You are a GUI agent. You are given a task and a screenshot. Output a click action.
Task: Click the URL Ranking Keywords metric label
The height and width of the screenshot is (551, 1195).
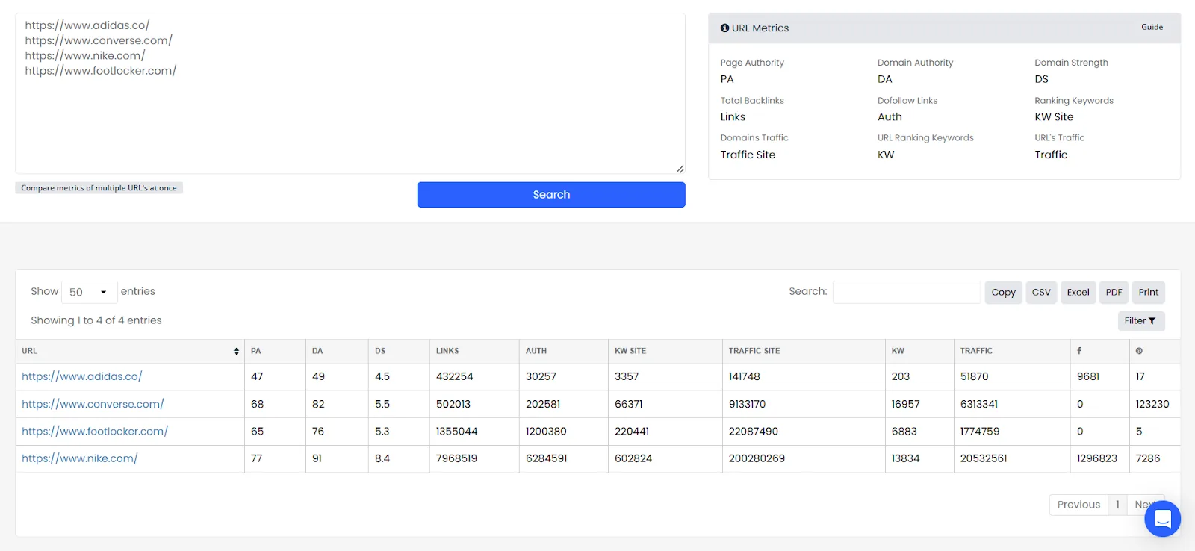click(925, 138)
